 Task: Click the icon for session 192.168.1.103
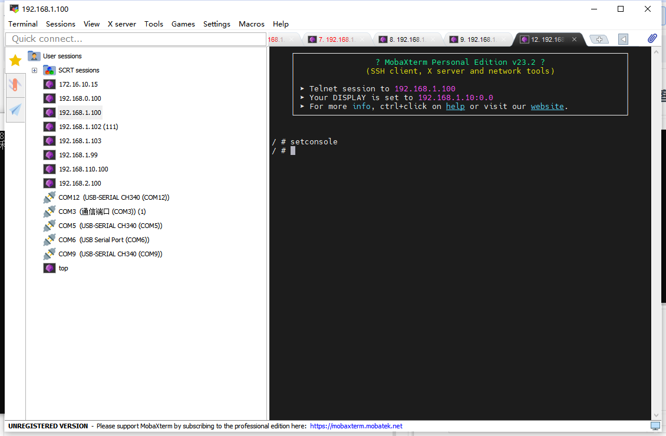(x=50, y=141)
